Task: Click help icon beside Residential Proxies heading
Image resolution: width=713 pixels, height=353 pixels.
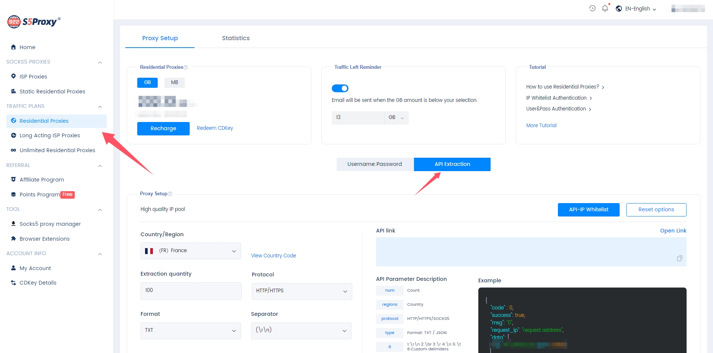Action: pyautogui.click(x=186, y=67)
